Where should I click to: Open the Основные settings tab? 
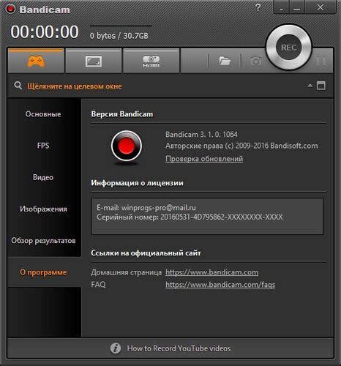tap(43, 114)
